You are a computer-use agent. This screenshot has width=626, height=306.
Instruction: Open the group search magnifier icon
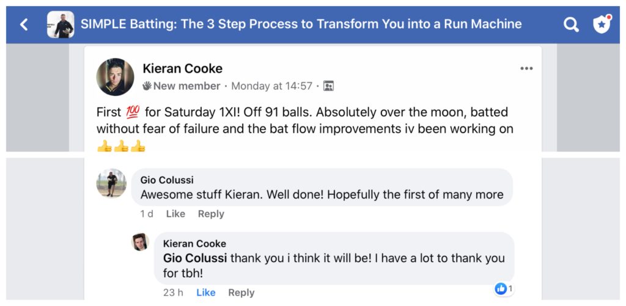pyautogui.click(x=571, y=24)
